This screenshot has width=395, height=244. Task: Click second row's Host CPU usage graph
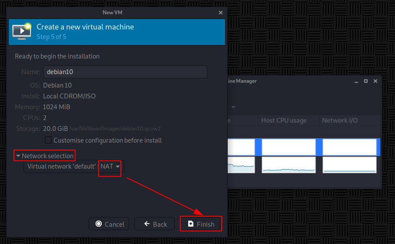[x=289, y=165]
